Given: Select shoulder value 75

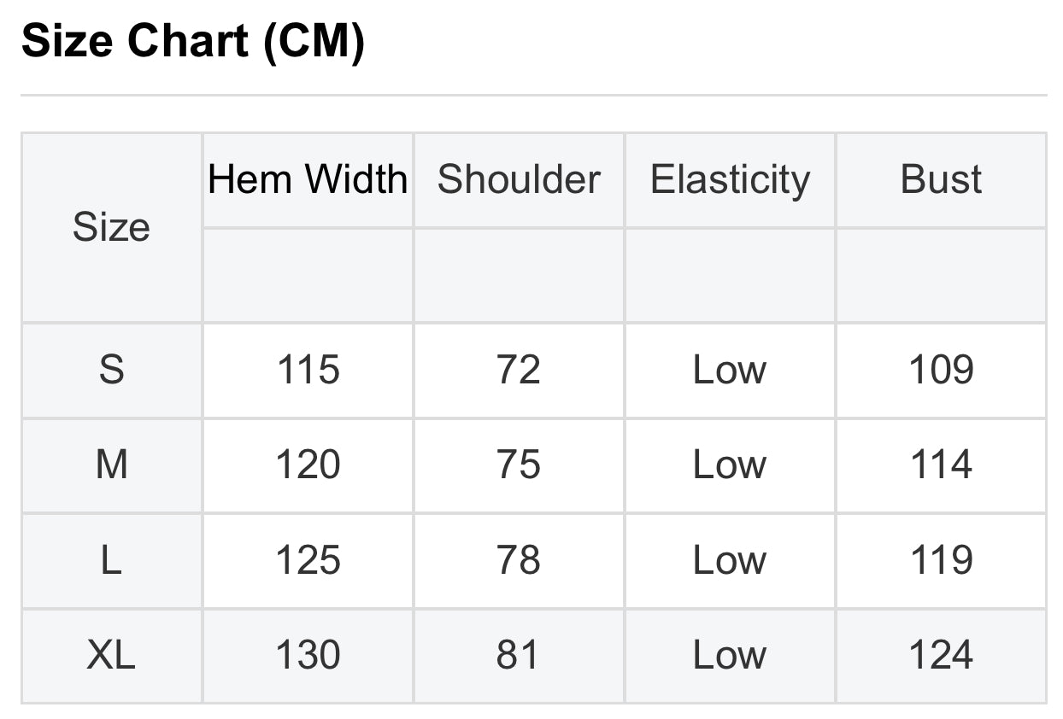Looking at the screenshot, I should [x=519, y=465].
